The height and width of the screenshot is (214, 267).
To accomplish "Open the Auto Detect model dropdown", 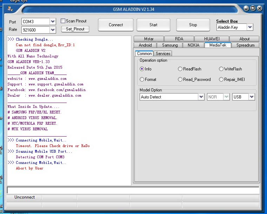I will pos(201,97).
